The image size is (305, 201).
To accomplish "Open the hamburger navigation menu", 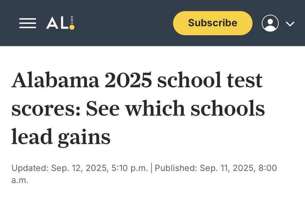I will 28,23.
